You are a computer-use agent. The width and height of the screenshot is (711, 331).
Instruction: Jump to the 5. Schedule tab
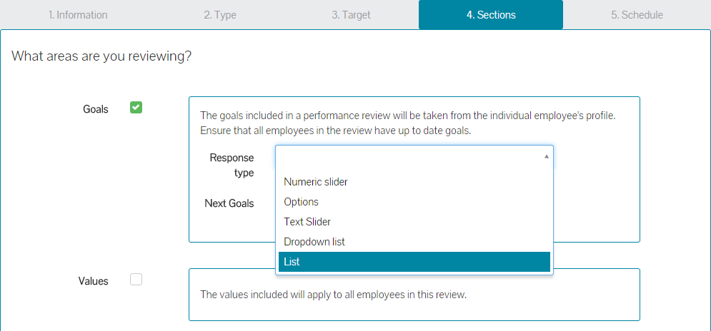coord(637,15)
